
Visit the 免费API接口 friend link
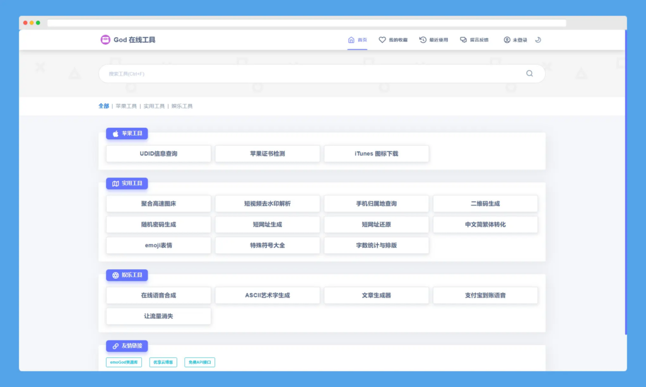coord(200,362)
